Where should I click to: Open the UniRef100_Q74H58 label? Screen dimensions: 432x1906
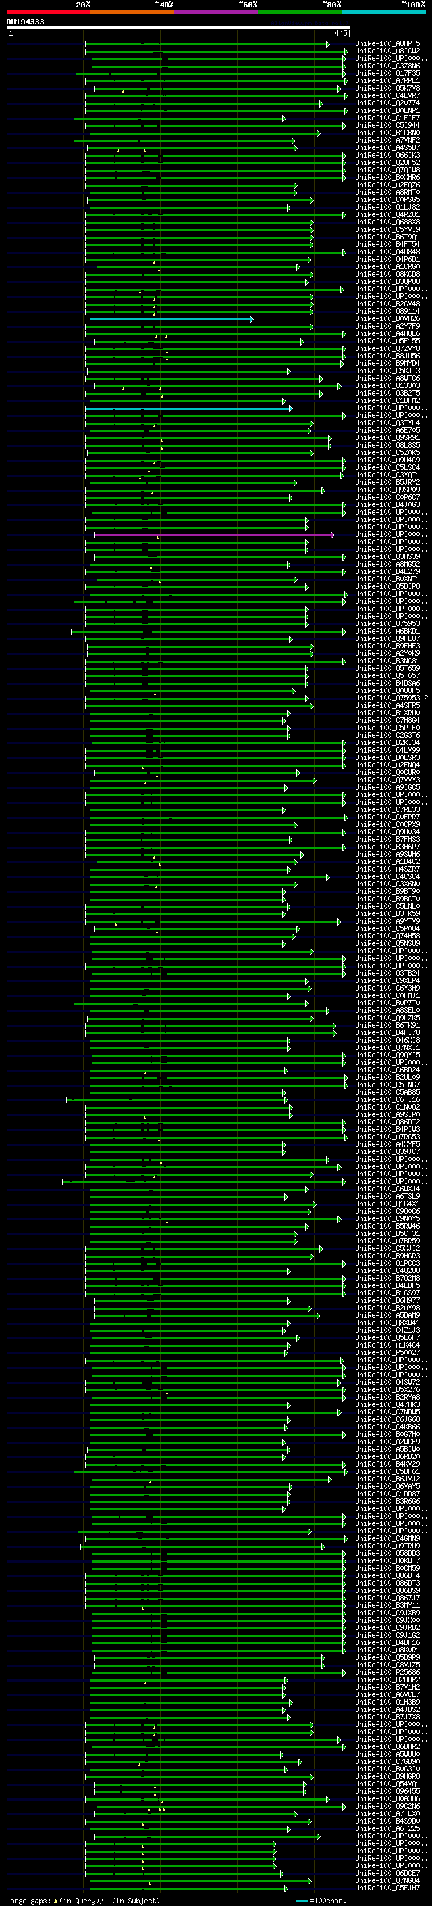387,936
